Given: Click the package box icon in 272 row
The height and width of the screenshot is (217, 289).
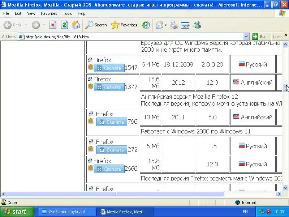Looking at the screenshot, I should (91, 149).
